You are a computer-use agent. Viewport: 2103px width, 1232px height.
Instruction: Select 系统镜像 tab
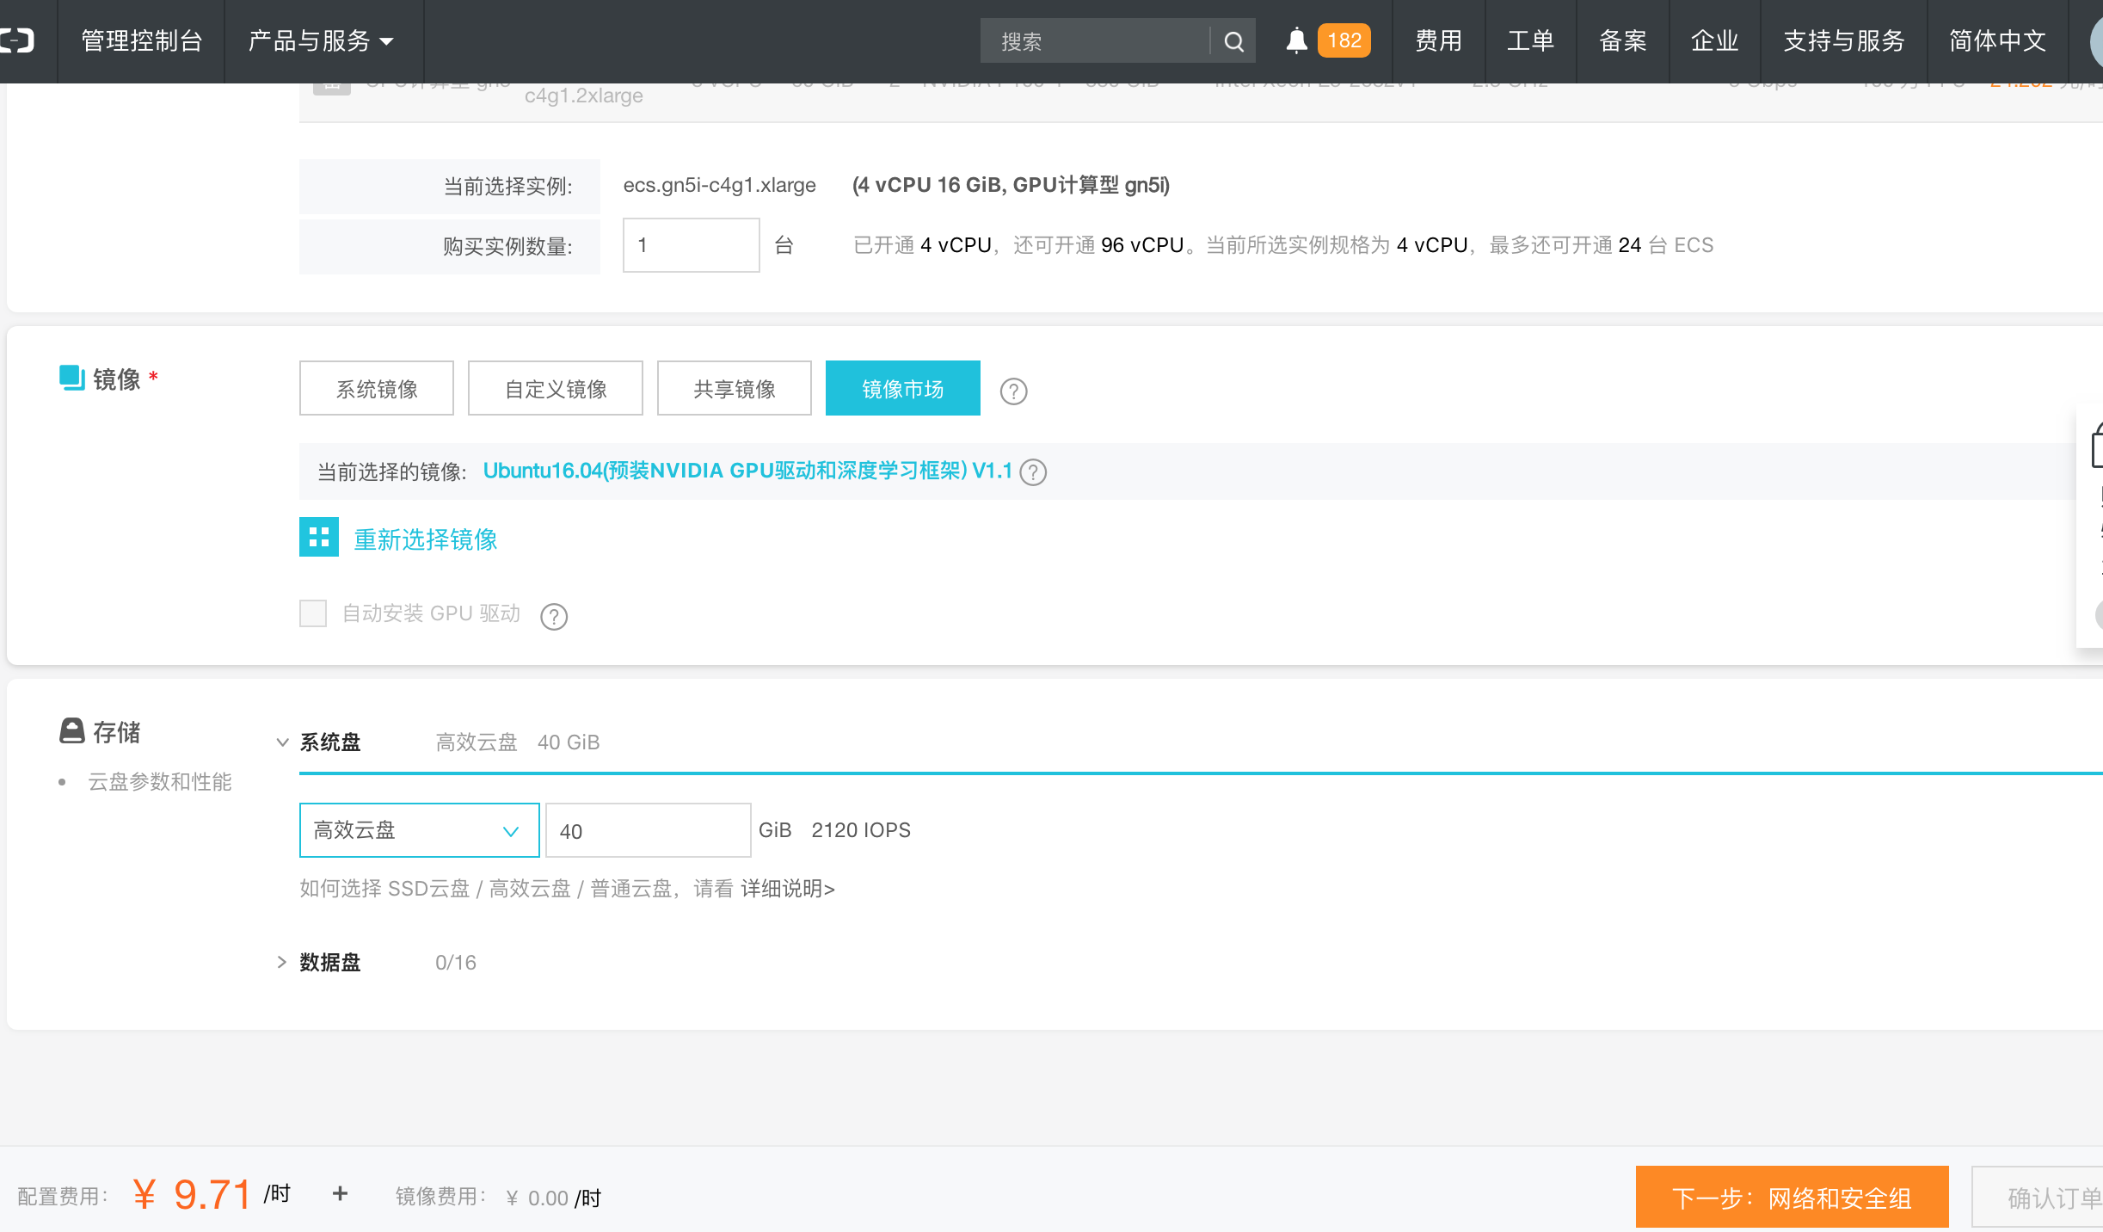pyautogui.click(x=376, y=388)
